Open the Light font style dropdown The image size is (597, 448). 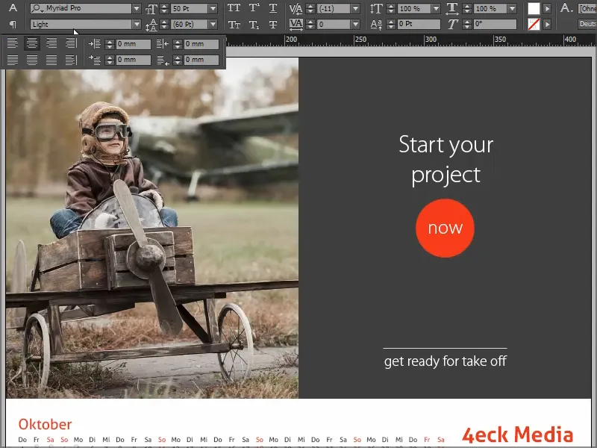point(137,25)
